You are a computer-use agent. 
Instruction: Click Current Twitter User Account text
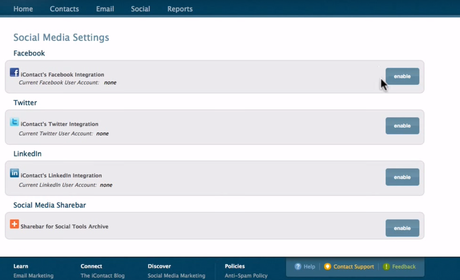[x=56, y=133]
